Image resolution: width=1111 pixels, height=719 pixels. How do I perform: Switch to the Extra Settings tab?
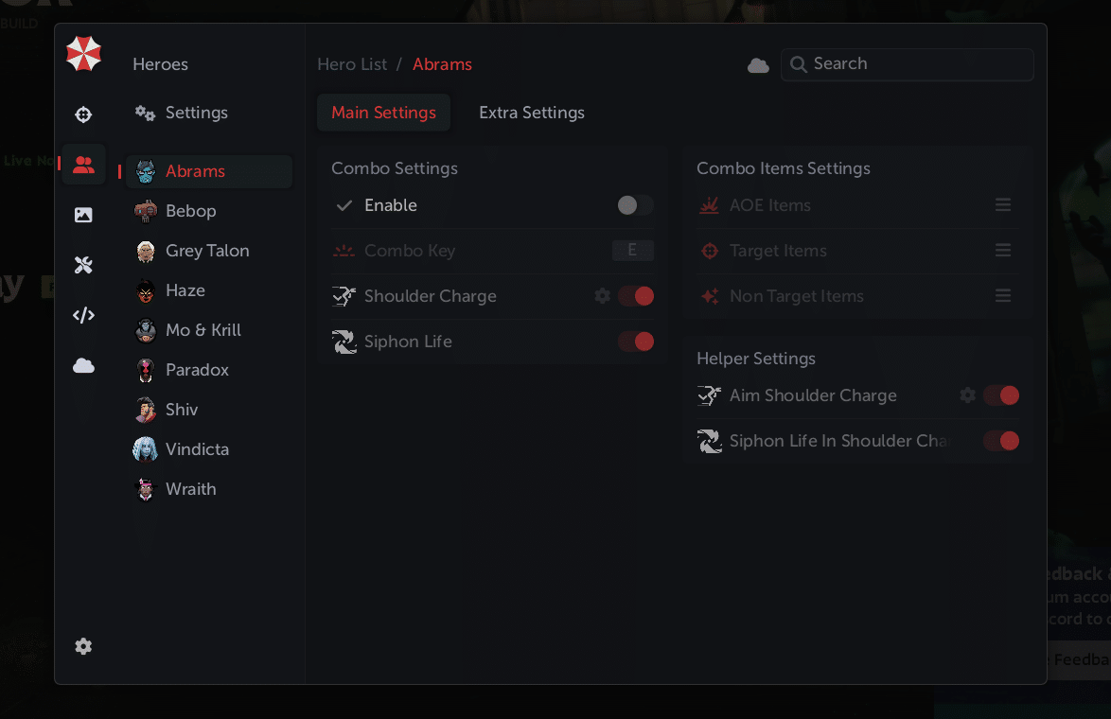pos(531,113)
